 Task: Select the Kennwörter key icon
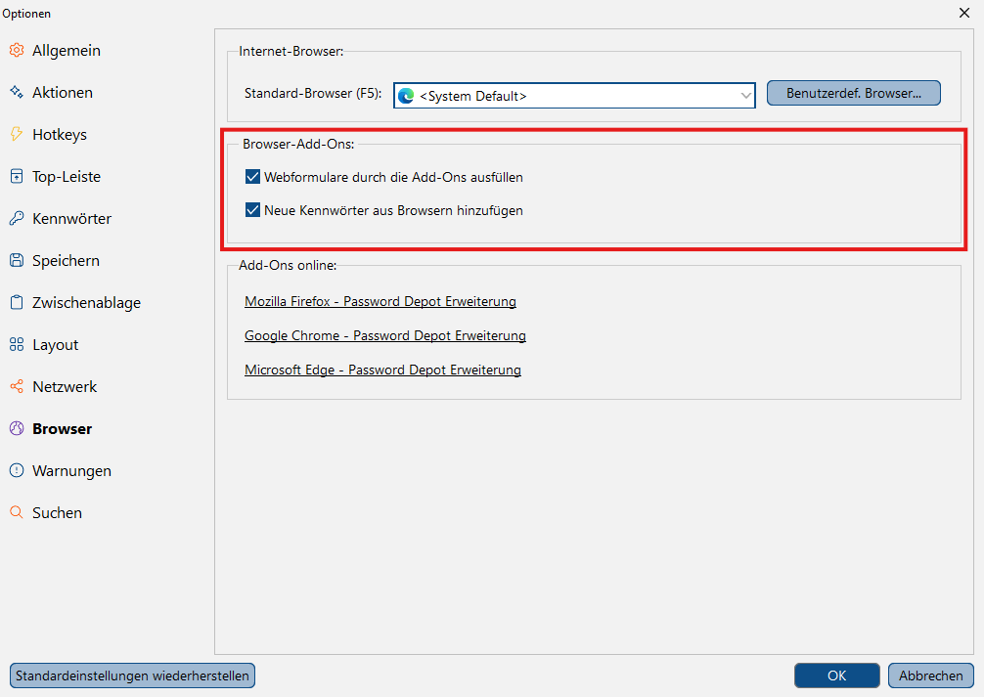[x=17, y=218]
